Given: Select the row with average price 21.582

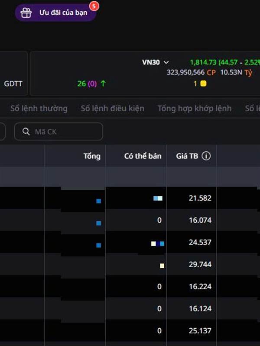Looking at the screenshot, I should pos(200,198).
